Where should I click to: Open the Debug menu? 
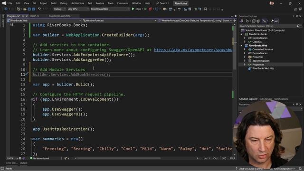(x=64, y=3)
